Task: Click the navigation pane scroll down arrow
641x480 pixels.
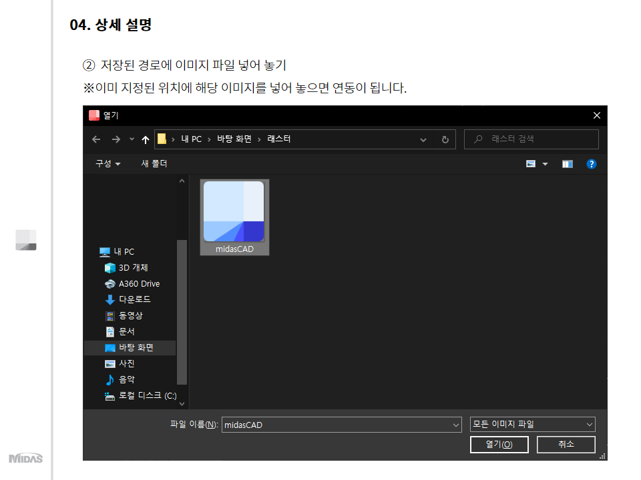Action: click(x=182, y=404)
